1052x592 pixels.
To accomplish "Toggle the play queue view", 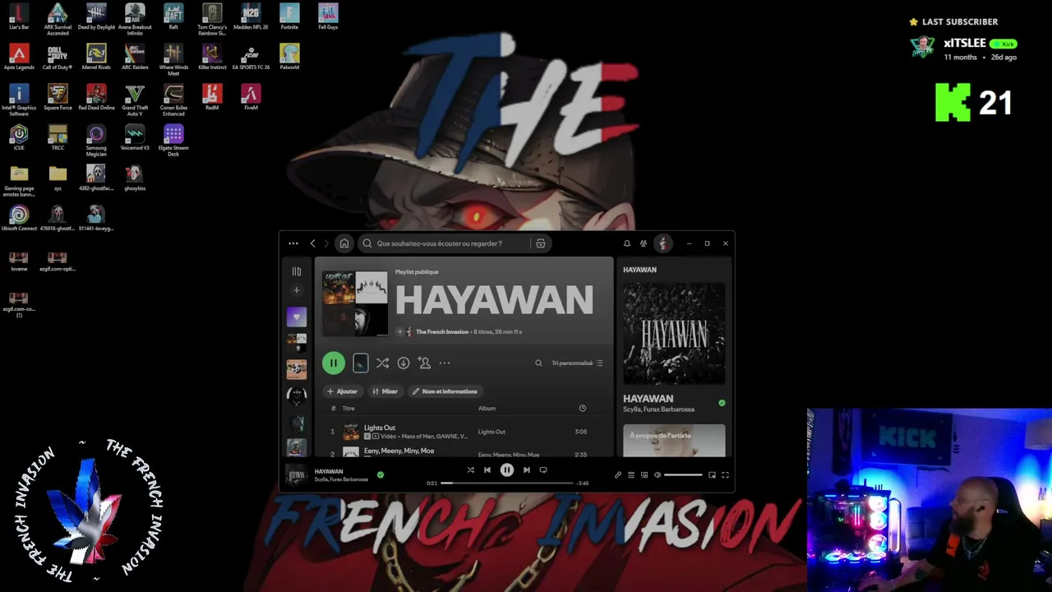I will (631, 474).
